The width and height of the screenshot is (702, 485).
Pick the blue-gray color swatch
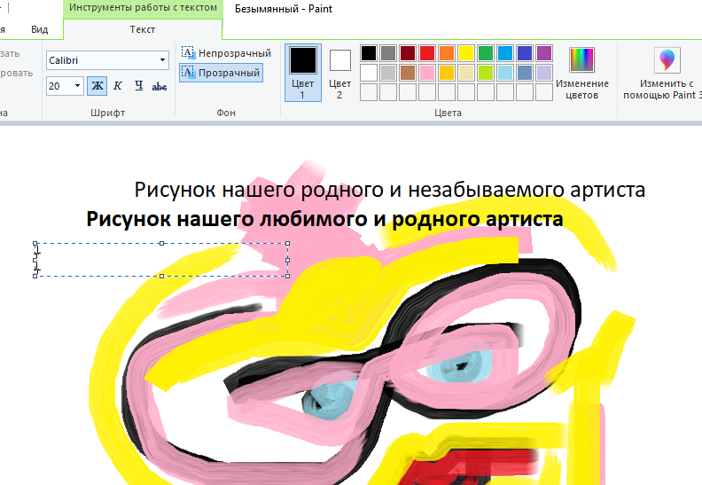coord(524,73)
